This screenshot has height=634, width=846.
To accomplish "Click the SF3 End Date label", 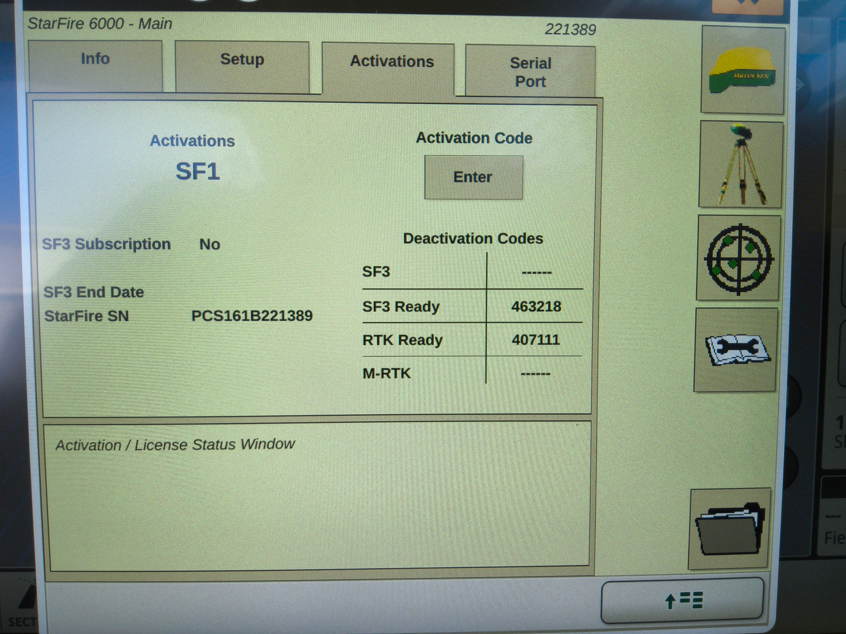I will click(x=94, y=292).
